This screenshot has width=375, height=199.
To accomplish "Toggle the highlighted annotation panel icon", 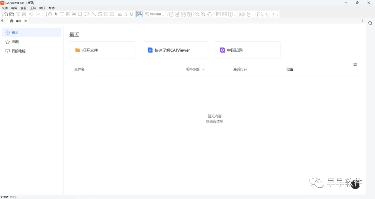I will click(139, 14).
